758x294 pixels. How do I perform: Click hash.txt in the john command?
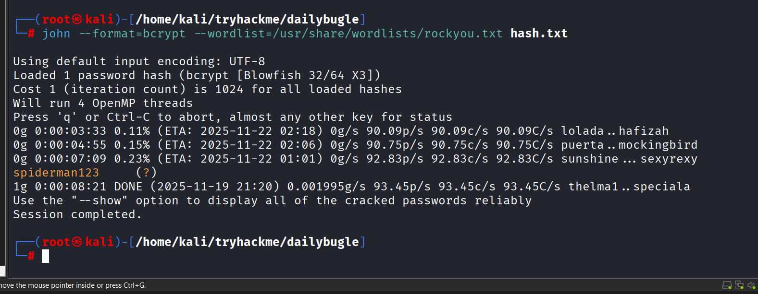(539, 34)
